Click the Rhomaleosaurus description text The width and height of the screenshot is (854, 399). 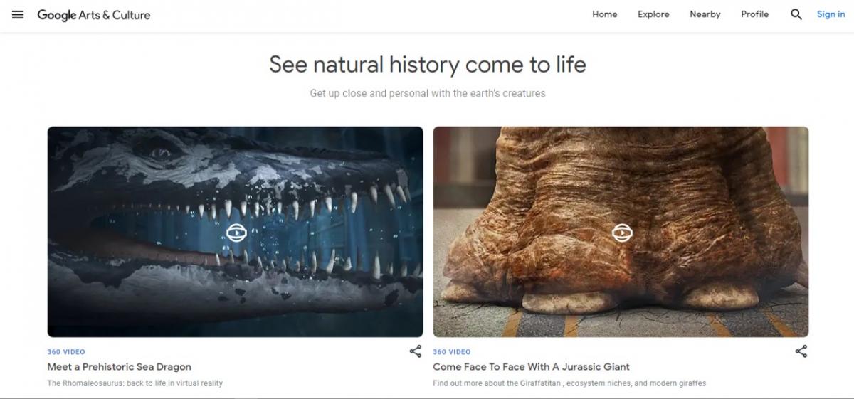135,383
